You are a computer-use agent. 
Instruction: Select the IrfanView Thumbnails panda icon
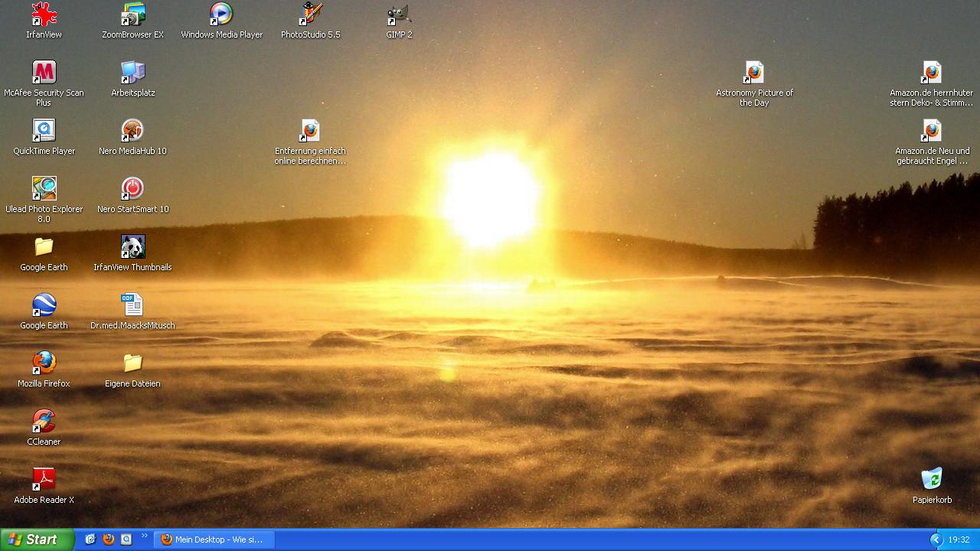pos(132,247)
